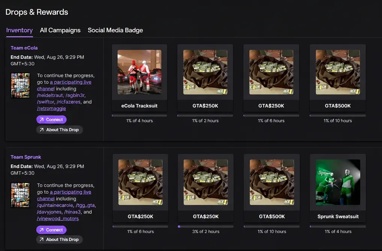
Task: Click the Drops & Rewards heading
Action: (x=36, y=12)
